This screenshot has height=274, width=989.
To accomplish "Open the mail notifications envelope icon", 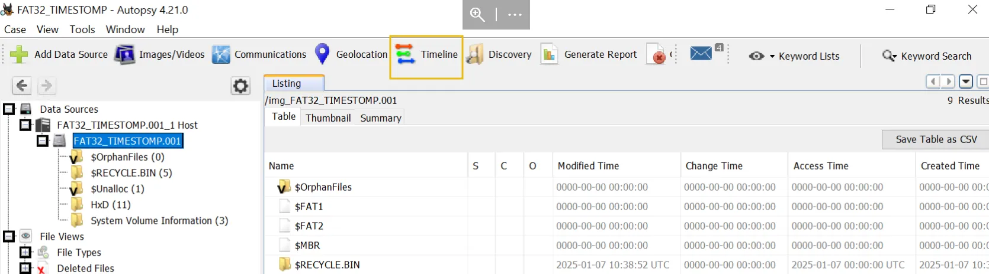I will [x=701, y=54].
